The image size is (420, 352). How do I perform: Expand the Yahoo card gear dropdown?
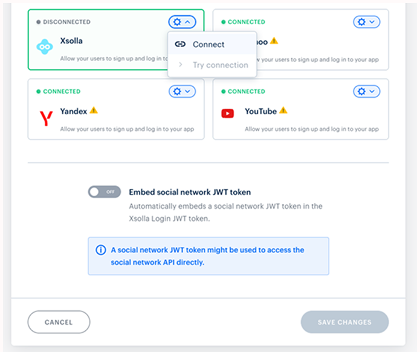[x=366, y=22]
